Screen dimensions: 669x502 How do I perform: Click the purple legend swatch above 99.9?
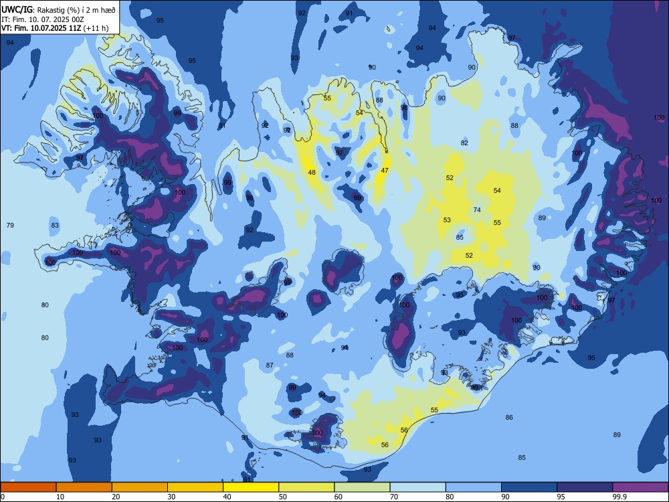click(x=640, y=487)
